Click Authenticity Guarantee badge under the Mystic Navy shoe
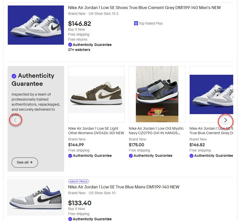The height and width of the screenshot is (221, 240). [x=150, y=156]
